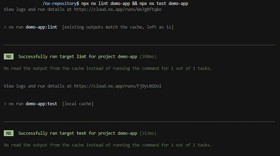Click 'Successfully ran target lint' message
280x156 pixels.
tap(52, 57)
